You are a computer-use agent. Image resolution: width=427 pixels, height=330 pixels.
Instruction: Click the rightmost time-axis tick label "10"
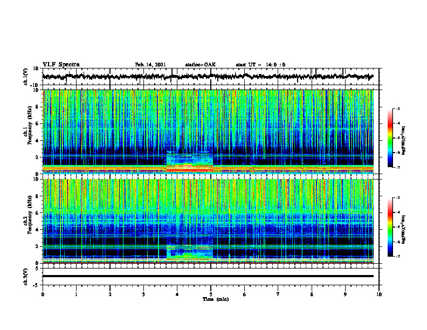379,294
